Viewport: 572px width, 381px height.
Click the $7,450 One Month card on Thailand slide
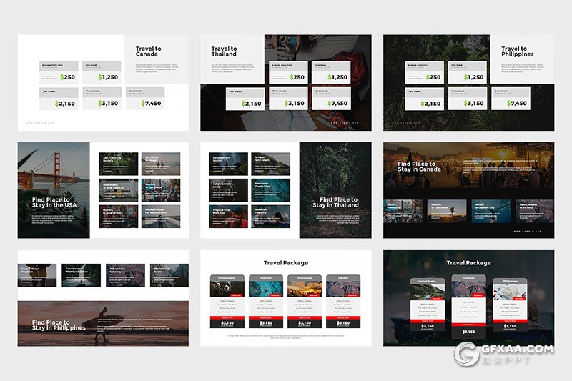click(330, 99)
